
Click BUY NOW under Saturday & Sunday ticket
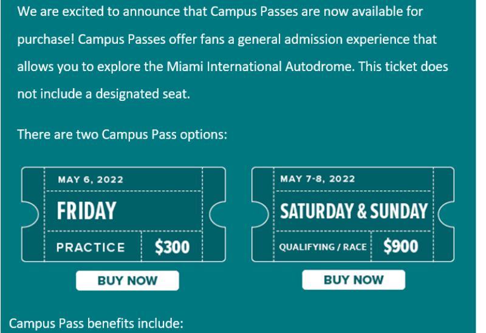click(x=354, y=280)
